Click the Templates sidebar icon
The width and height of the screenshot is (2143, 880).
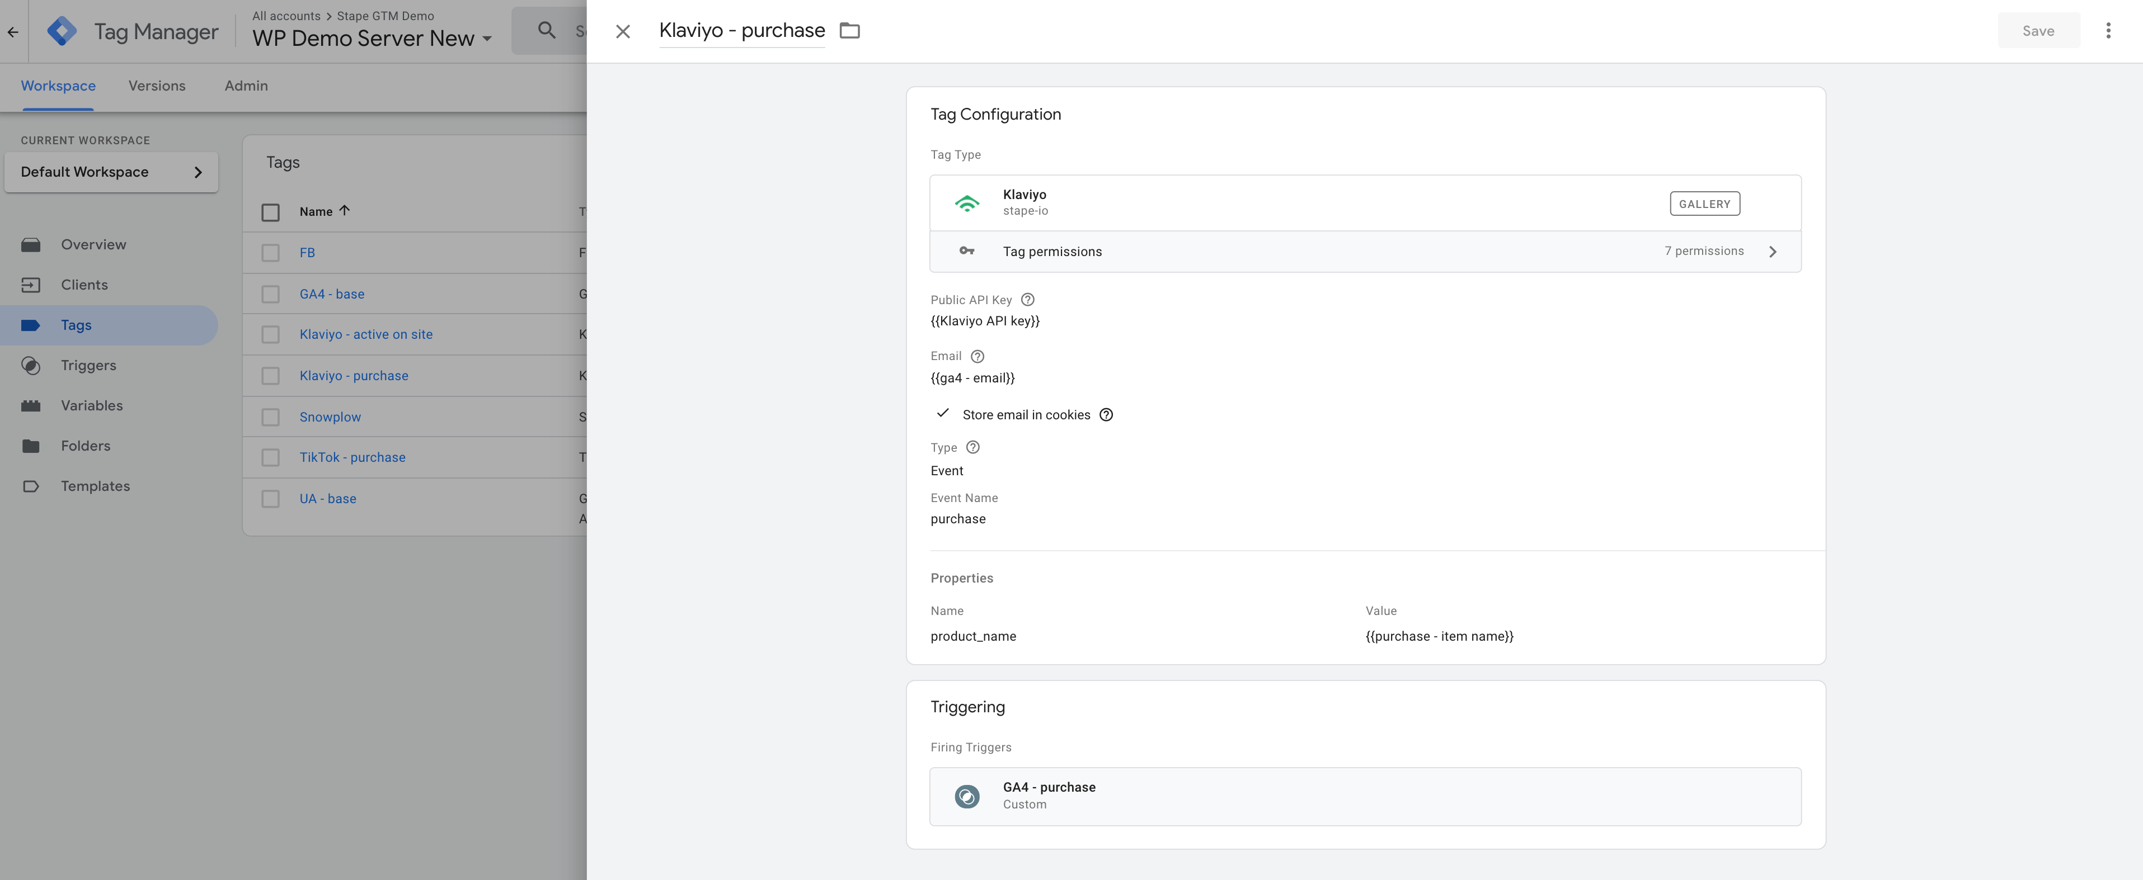31,486
